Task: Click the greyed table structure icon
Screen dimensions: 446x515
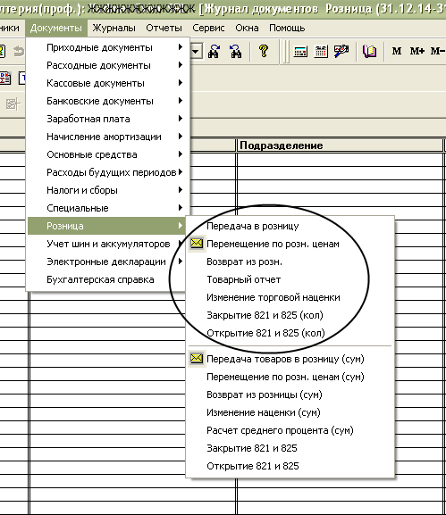Action: point(13,104)
